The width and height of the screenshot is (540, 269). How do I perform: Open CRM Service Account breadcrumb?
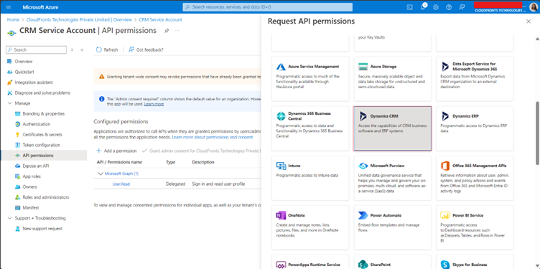coord(160,19)
